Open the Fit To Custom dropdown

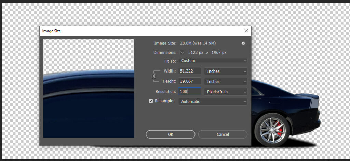pos(213,61)
